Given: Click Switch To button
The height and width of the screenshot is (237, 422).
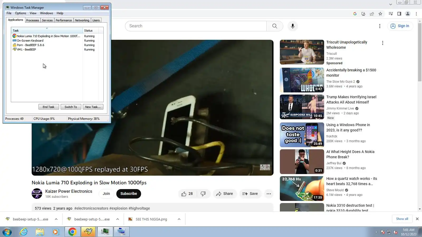Looking at the screenshot, I should (71, 107).
